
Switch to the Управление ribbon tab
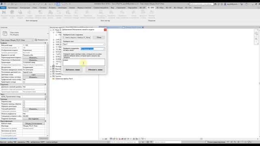[121, 8]
